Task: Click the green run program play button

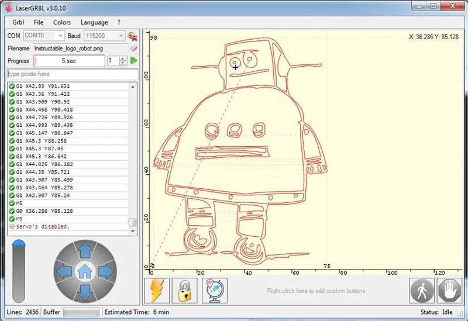Action: 134,61
